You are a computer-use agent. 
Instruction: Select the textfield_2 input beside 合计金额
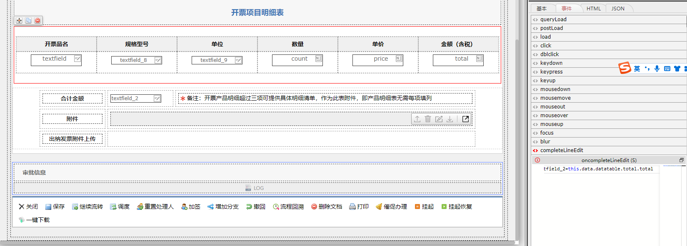click(x=136, y=98)
